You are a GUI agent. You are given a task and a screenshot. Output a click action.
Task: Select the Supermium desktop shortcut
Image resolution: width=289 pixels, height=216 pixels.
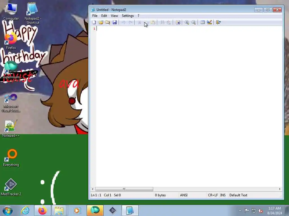pyautogui.click(x=11, y=70)
